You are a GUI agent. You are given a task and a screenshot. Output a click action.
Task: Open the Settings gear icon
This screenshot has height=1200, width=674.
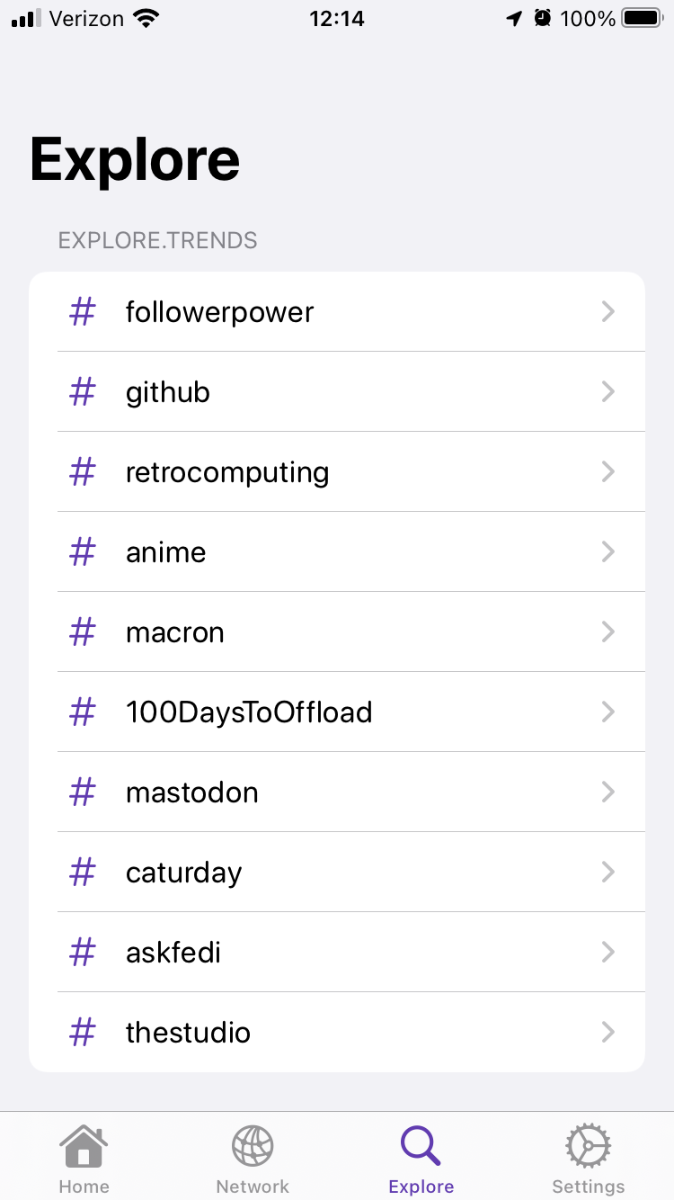click(589, 1146)
